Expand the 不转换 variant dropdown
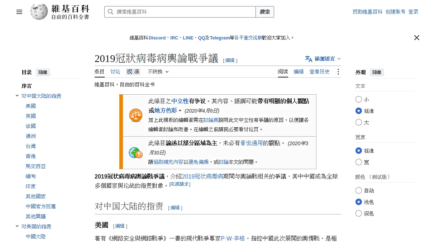The image size is (430, 242). coord(158,72)
